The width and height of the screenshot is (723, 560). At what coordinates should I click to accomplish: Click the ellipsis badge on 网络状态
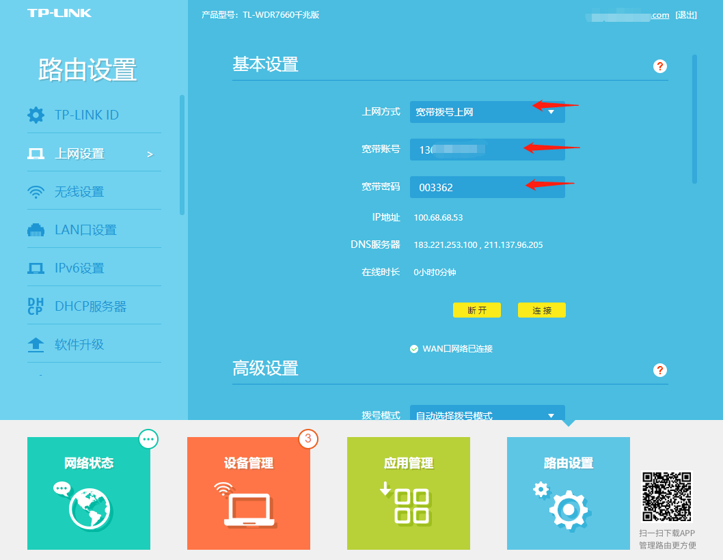point(148,439)
